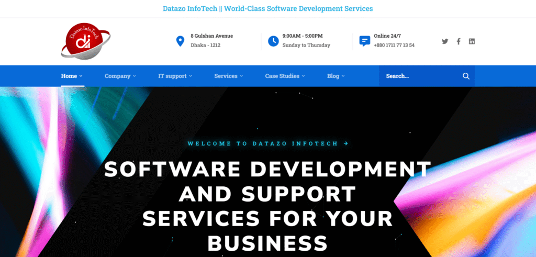The height and width of the screenshot is (257, 536).
Task: Open the Case Studies menu item
Action: [x=282, y=76]
